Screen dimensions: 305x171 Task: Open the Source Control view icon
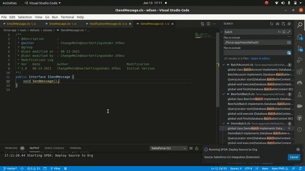point(300,48)
